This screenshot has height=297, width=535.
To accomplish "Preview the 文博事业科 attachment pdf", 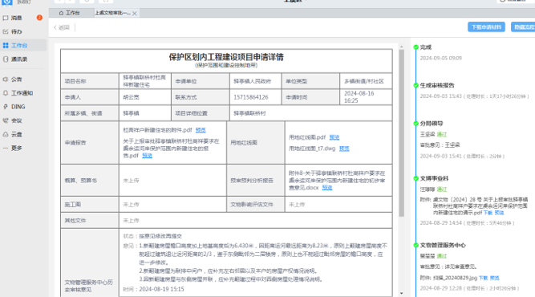I will point(499,213).
